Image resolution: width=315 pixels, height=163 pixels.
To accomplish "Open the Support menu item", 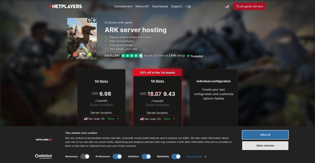I will (x=176, y=6).
